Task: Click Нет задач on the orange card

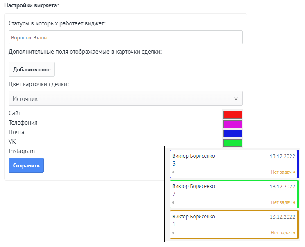Action: (x=281, y=233)
